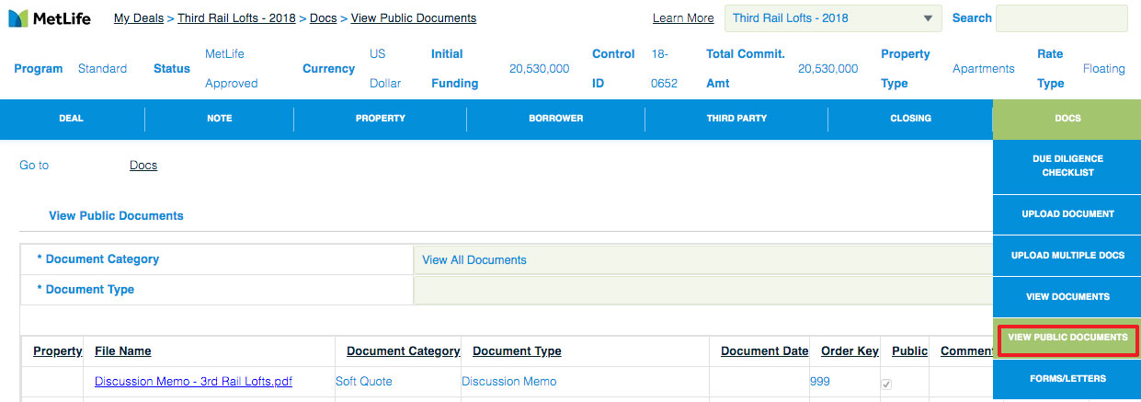Click the Control ID value 18-0652
Screen dimensions: 1141x402
[x=664, y=69]
